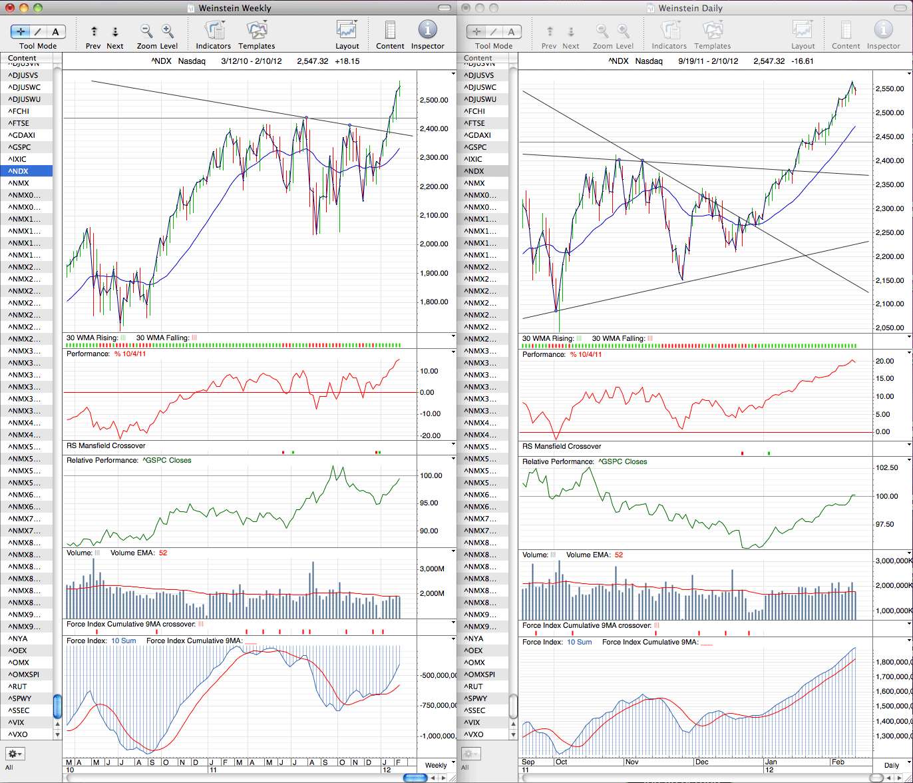Click 'Relative Performance: ^GSPC Closes' label in Daily

click(x=584, y=461)
